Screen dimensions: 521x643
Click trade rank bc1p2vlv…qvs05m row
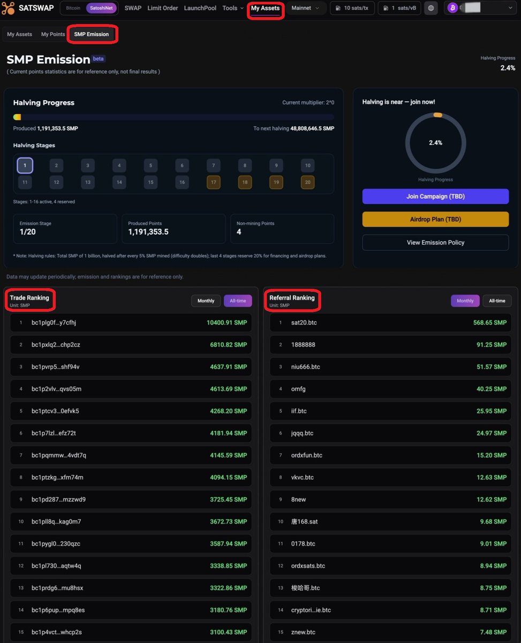131,389
